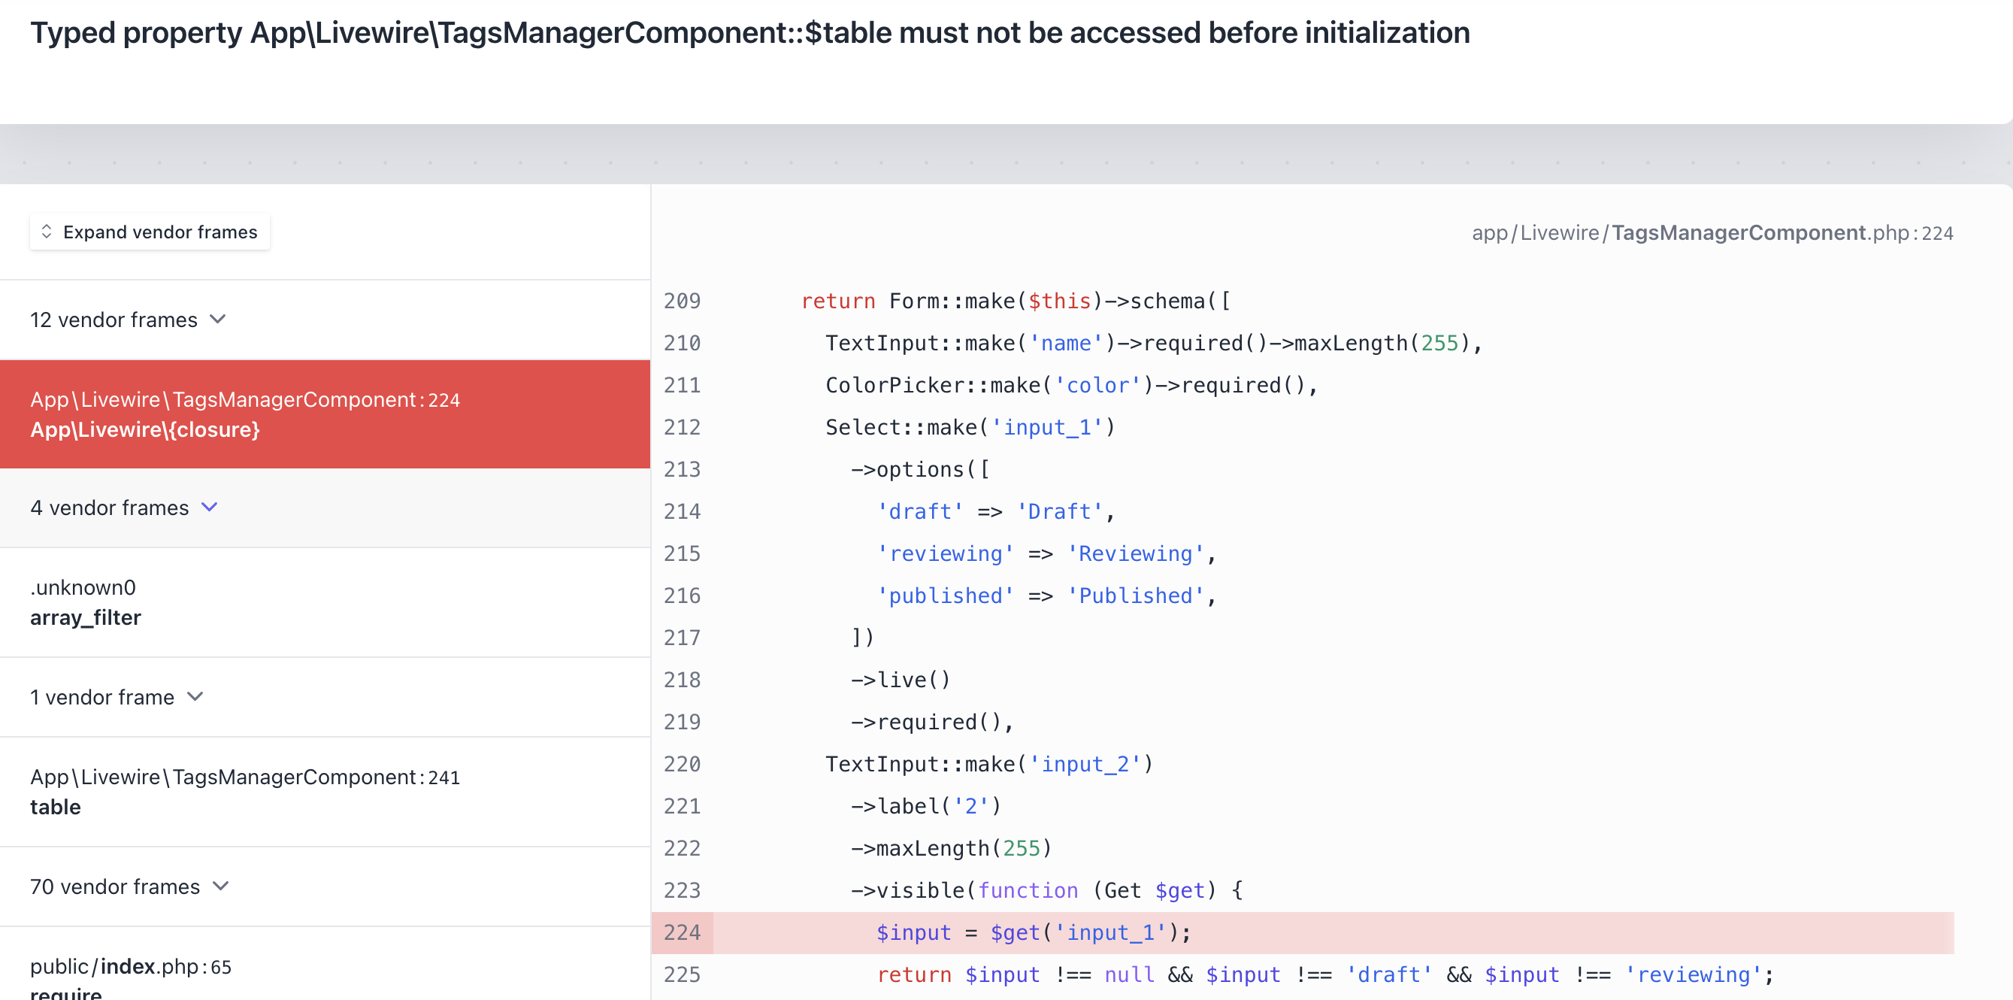Click the ColorPicker::make('color') line
Image resolution: width=2013 pixels, height=1000 pixels.
click(x=1071, y=386)
